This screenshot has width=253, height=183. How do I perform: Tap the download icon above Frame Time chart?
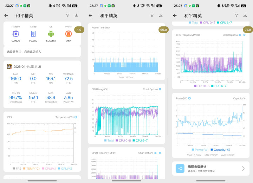click(161, 15)
